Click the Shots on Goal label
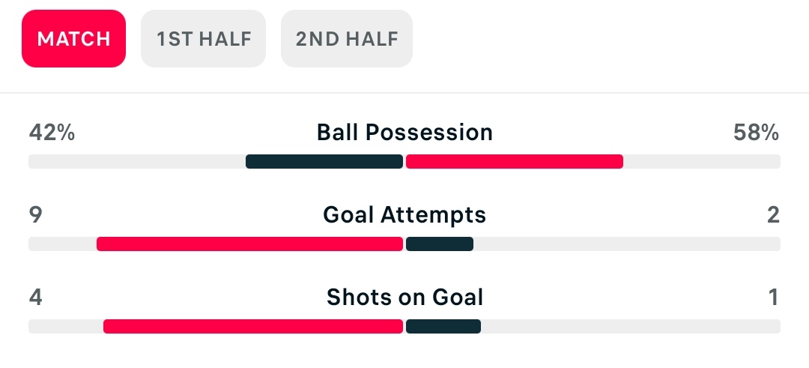This screenshot has width=809, height=368. (404, 298)
